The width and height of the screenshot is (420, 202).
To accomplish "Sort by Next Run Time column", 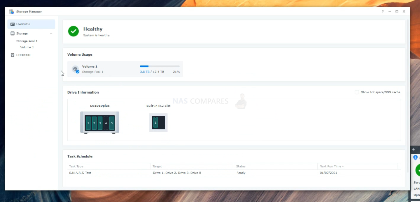I will pos(358,166).
